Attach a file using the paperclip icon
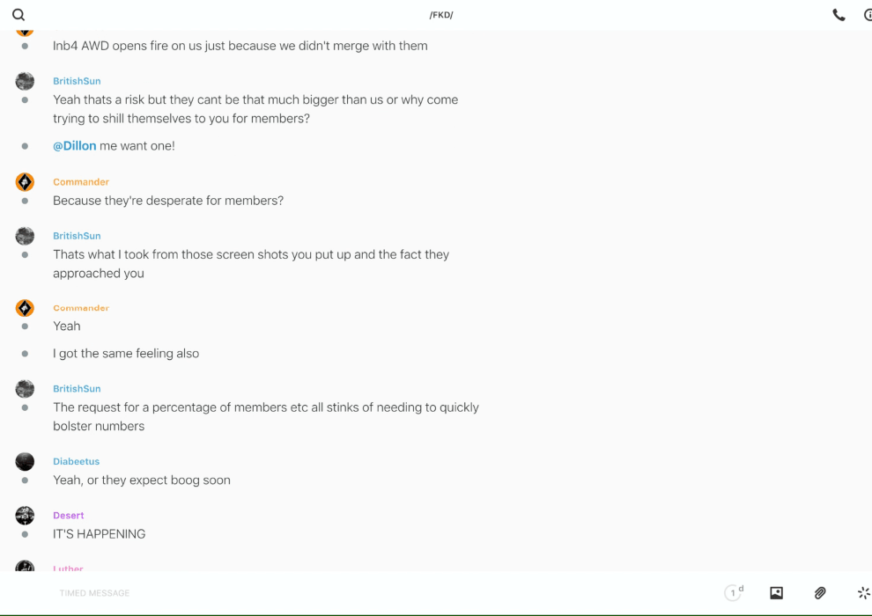 coord(820,593)
